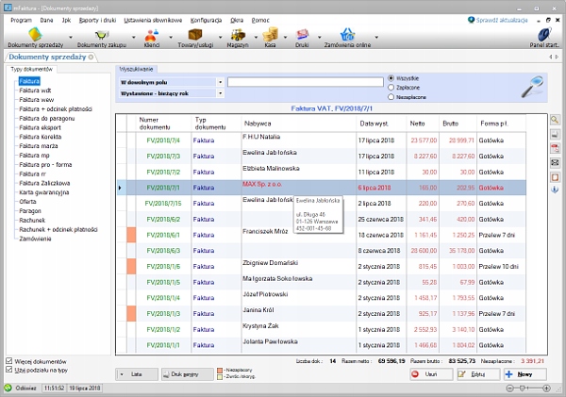Select the Niezapłacone radio button
The height and width of the screenshot is (397, 566).
pyautogui.click(x=392, y=96)
